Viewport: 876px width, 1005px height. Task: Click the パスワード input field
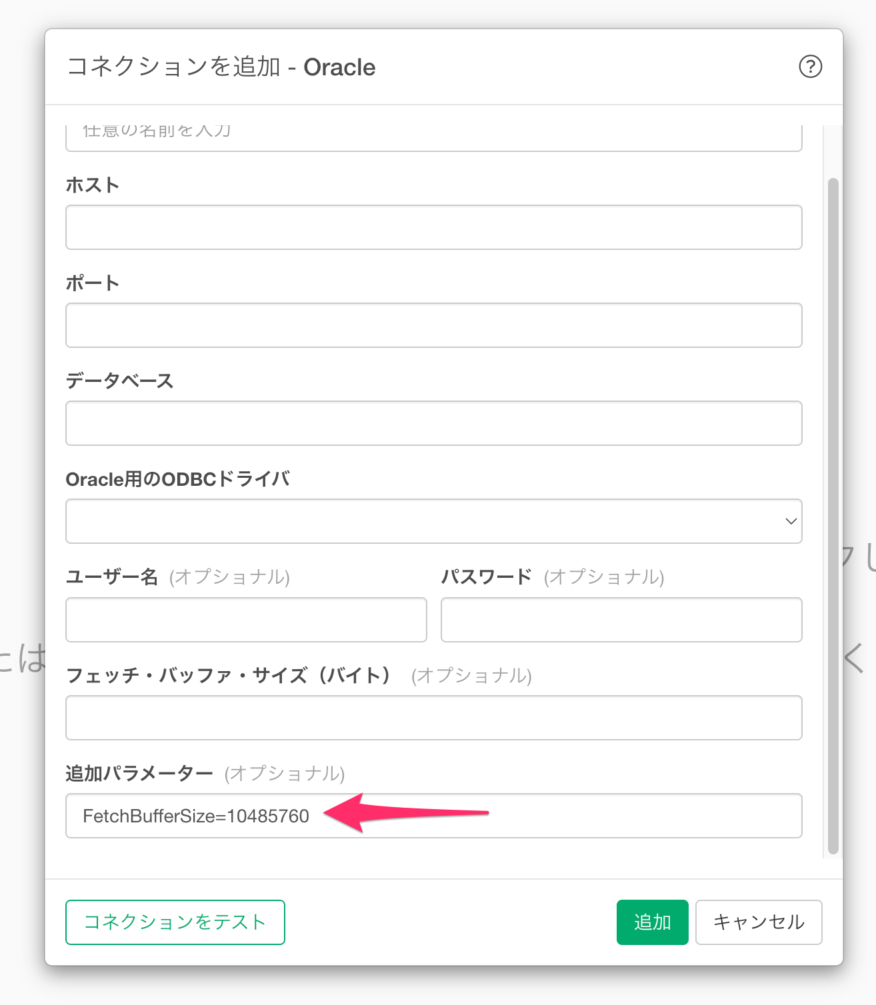pyautogui.click(x=621, y=620)
